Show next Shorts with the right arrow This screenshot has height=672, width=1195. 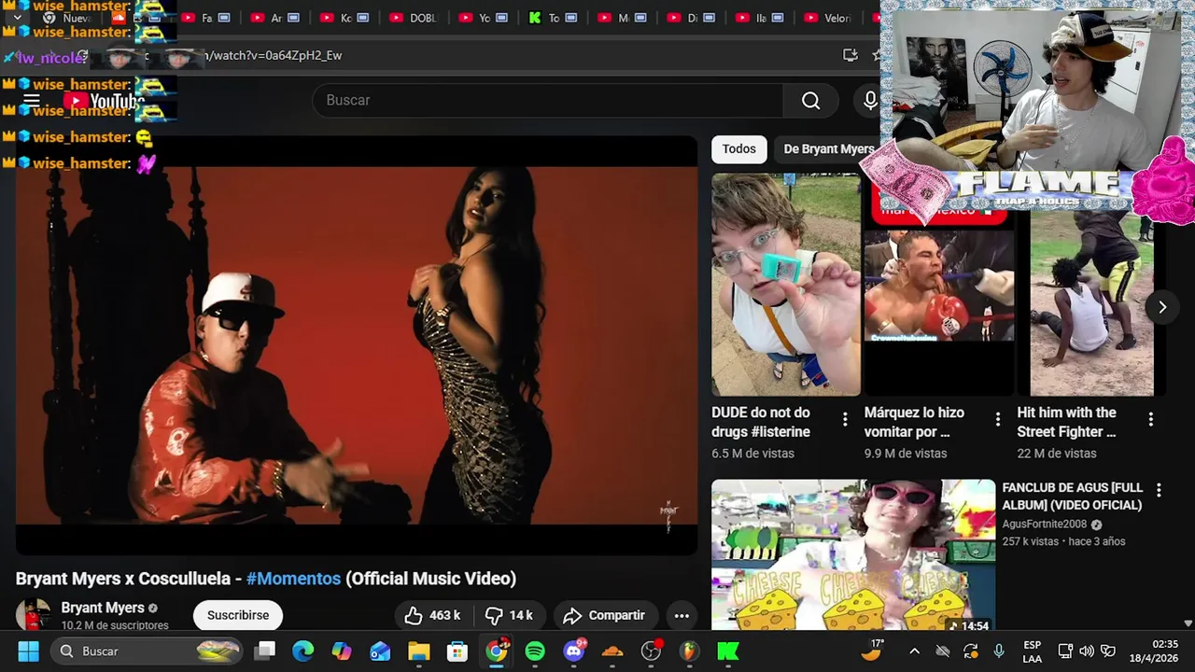(1162, 307)
